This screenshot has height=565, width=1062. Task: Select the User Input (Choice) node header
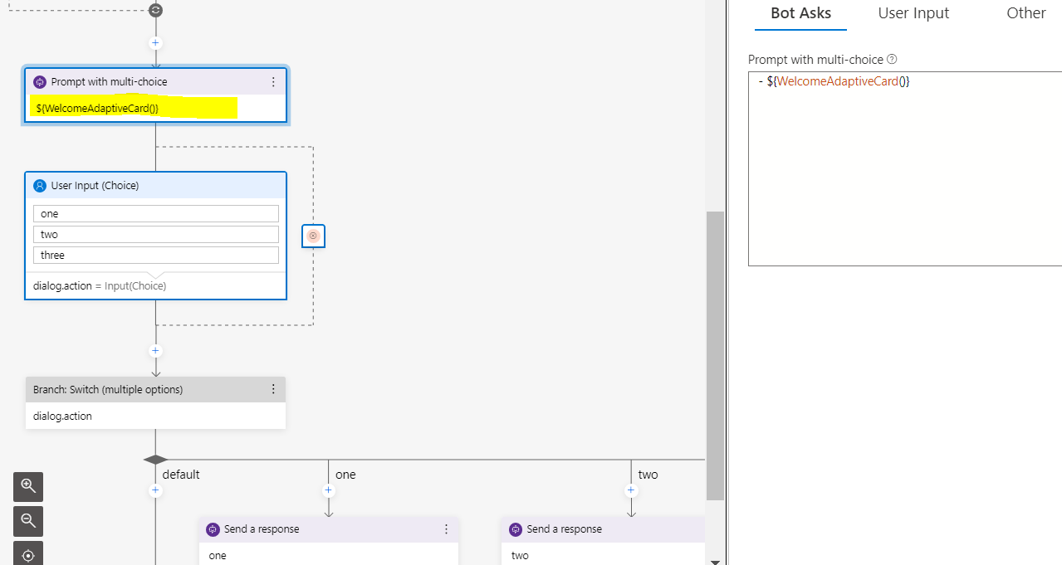(x=155, y=186)
